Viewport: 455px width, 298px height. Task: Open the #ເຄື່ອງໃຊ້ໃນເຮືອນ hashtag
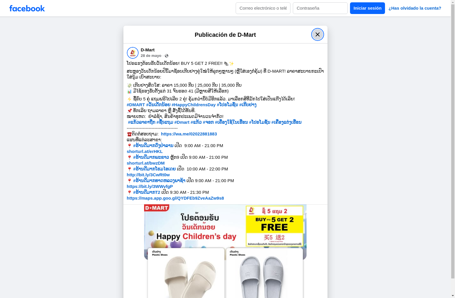click(x=232, y=122)
